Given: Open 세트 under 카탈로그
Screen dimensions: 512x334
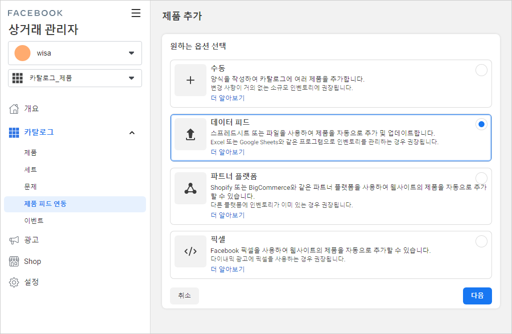Looking at the screenshot, I should [30, 170].
